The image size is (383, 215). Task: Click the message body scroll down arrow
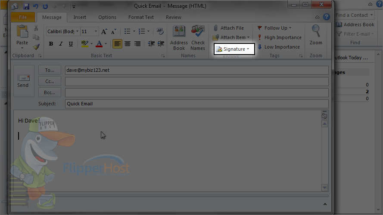click(x=324, y=187)
